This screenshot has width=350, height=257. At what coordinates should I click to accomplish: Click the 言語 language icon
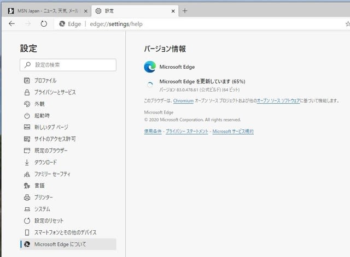click(x=27, y=186)
